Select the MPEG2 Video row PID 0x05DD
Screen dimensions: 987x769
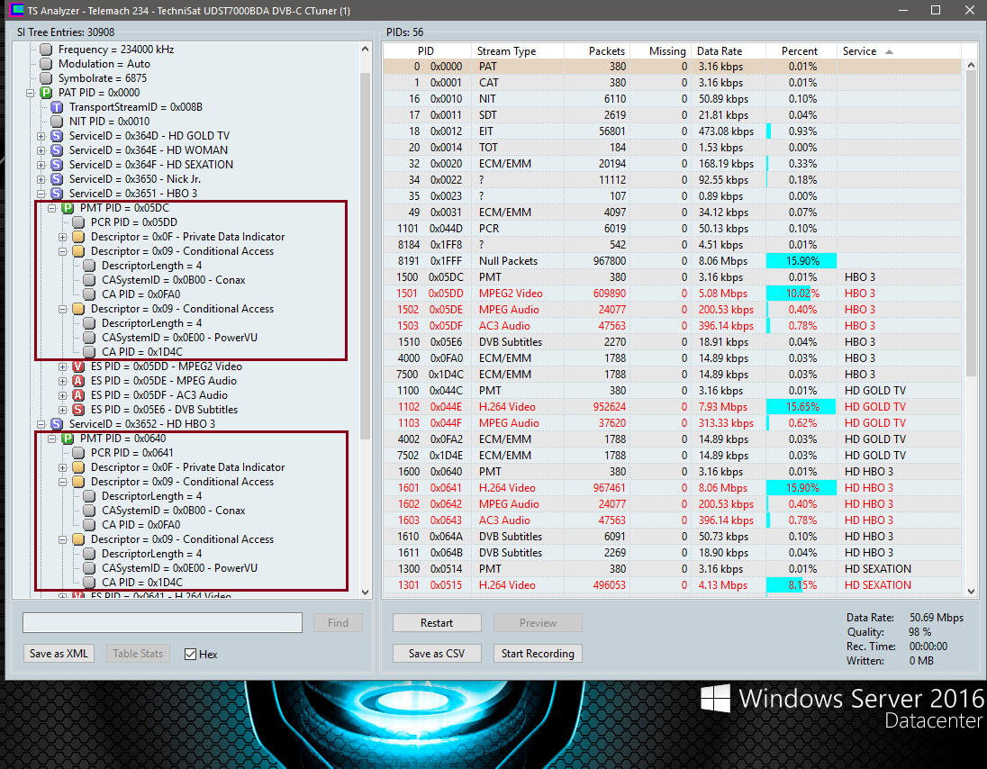[672, 294]
